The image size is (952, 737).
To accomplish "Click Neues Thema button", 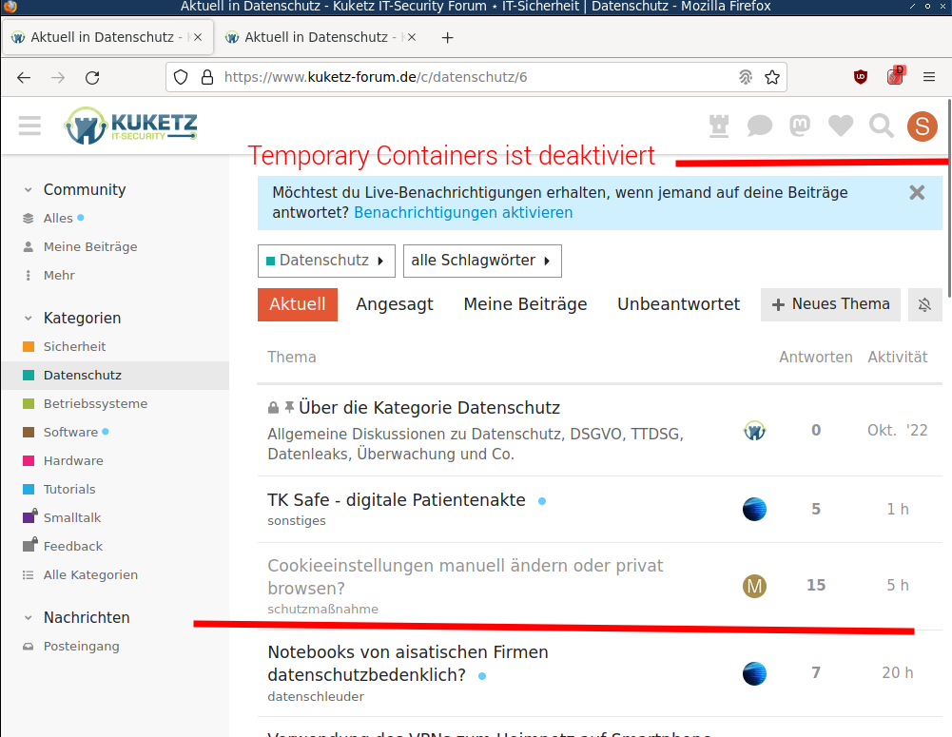I will tap(830, 304).
